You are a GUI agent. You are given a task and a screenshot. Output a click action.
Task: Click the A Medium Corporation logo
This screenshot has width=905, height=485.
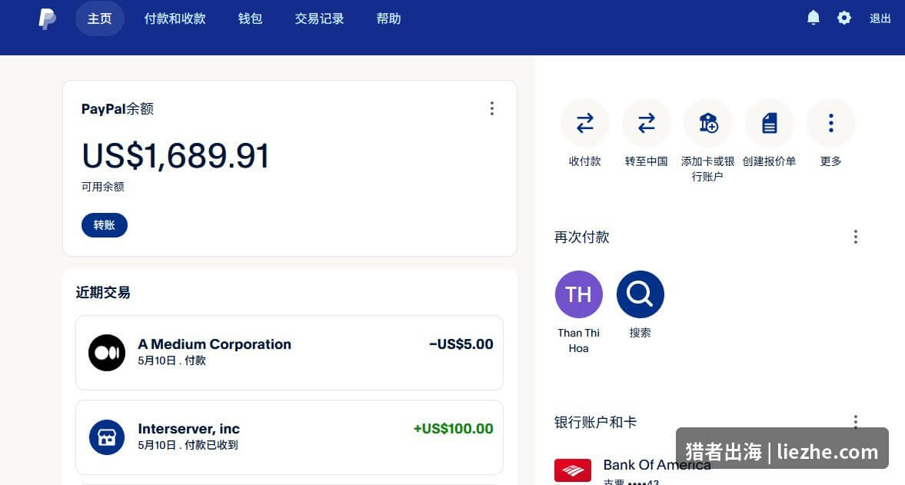click(107, 352)
